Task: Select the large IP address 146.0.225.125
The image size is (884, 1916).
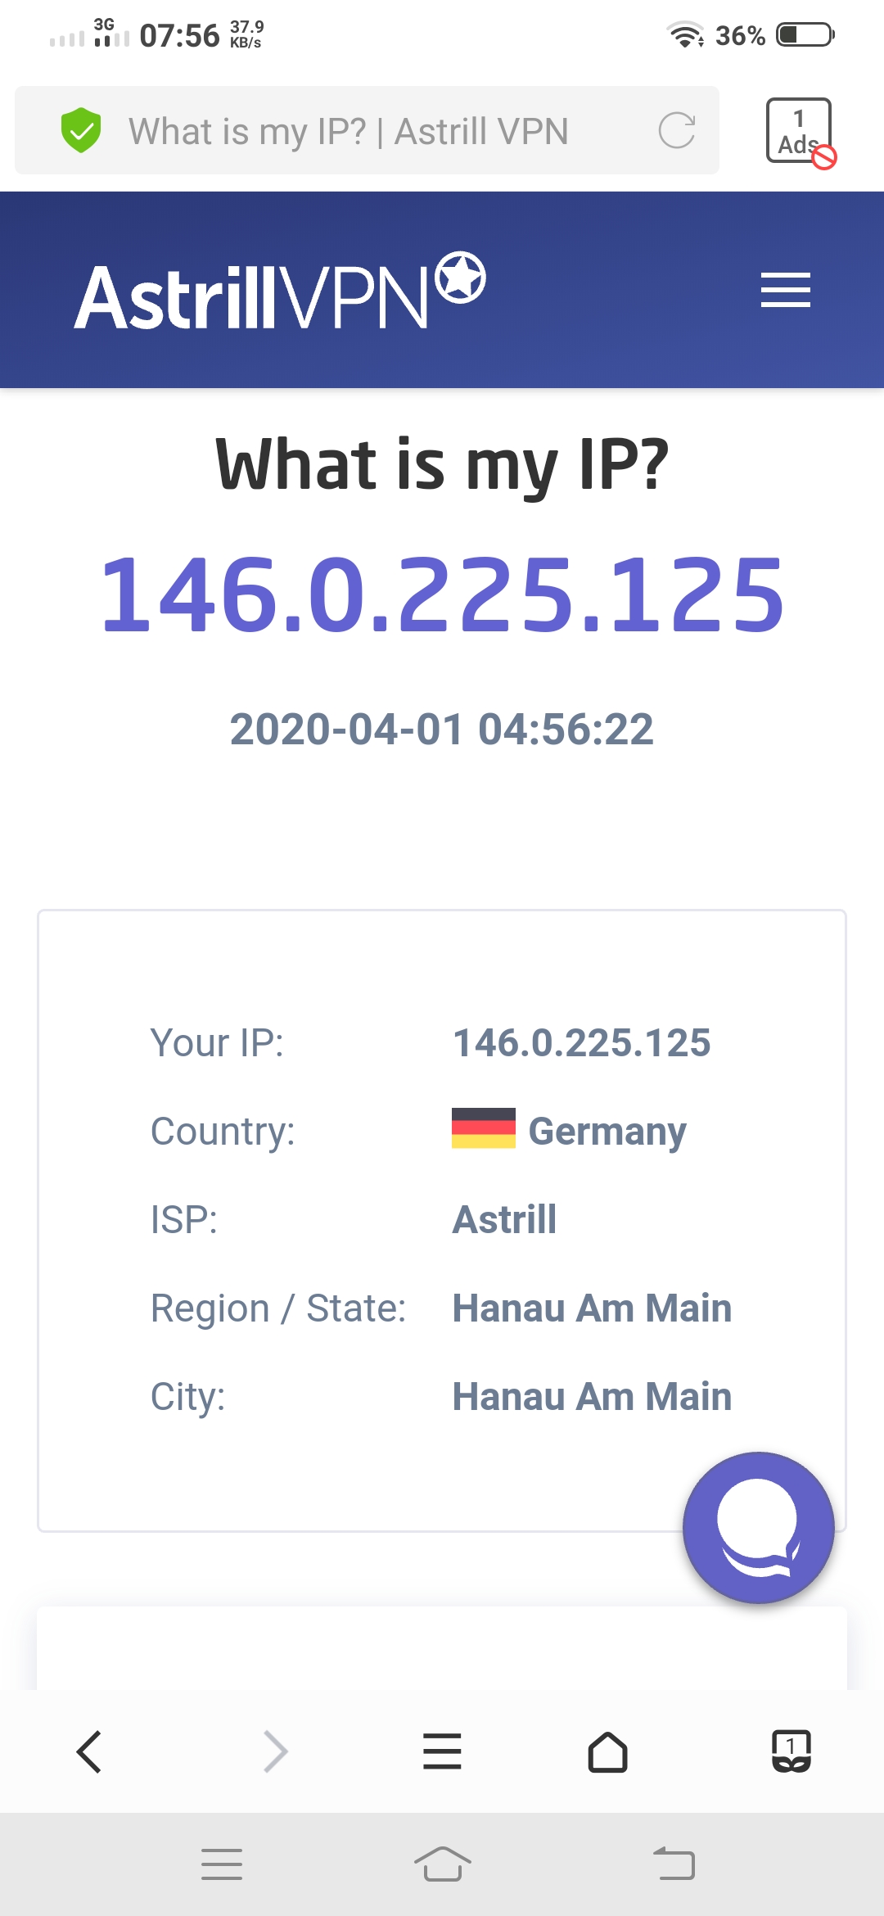Action: [442, 594]
